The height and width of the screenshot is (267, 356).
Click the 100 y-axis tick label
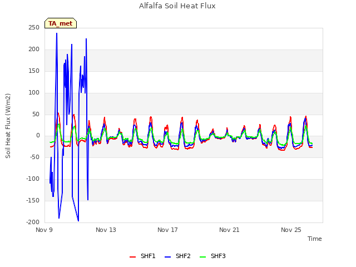[x=34, y=93]
